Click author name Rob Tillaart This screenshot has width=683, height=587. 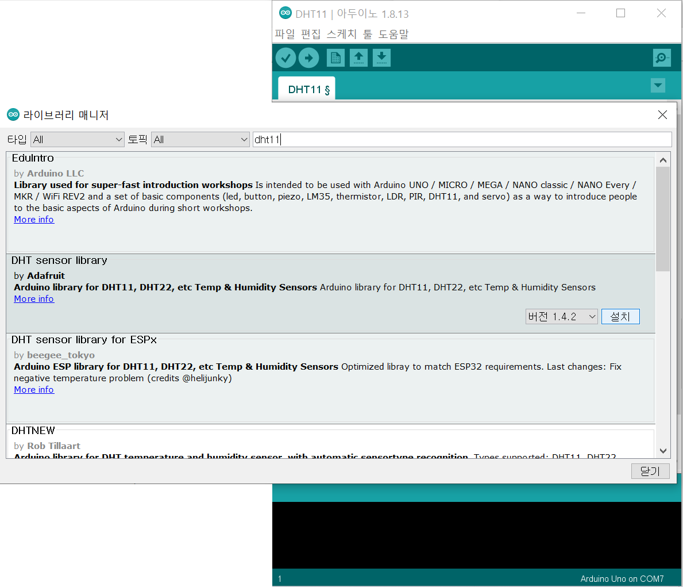click(53, 446)
